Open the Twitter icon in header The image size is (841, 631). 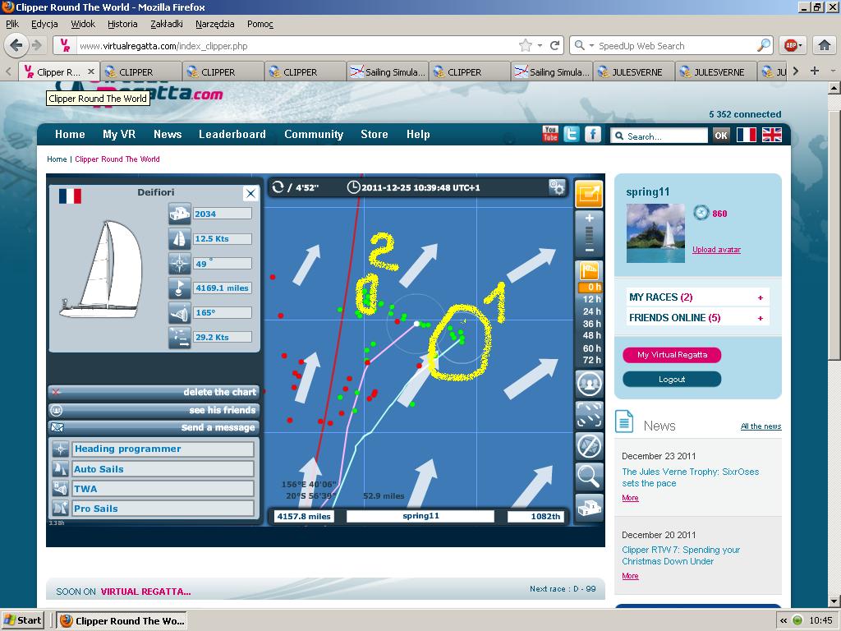pos(572,135)
